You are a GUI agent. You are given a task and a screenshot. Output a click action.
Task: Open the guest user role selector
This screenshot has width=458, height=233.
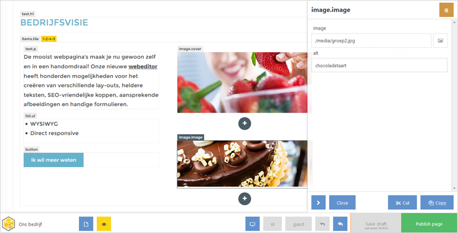point(298,224)
